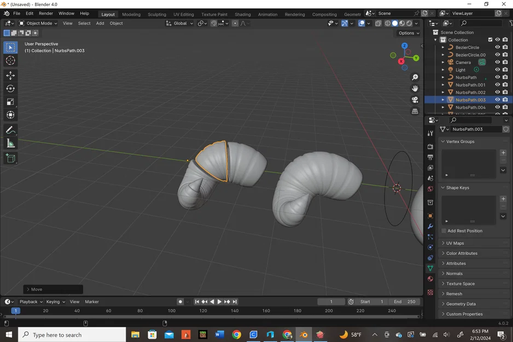Image resolution: width=513 pixels, height=342 pixels.
Task: Open the Output properties tab
Action: (x=430, y=157)
